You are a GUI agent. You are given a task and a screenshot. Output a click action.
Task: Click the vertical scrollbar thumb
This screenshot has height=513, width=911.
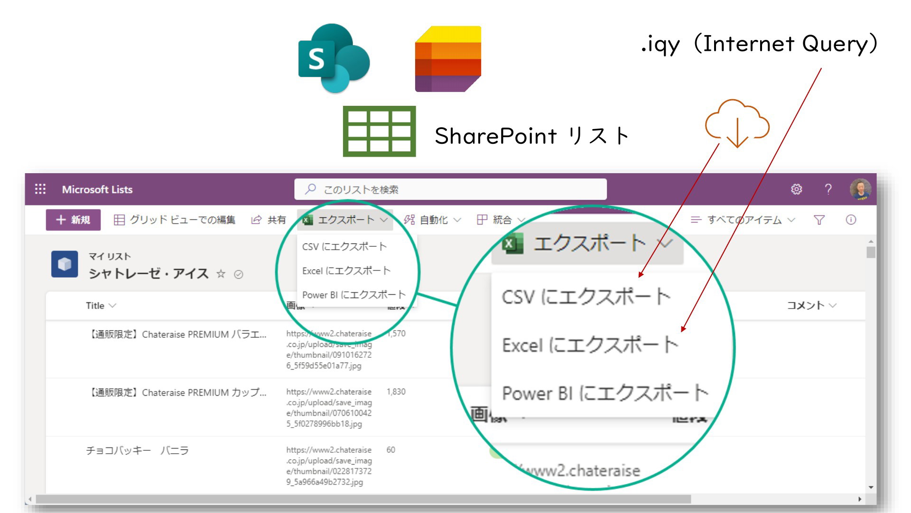pyautogui.click(x=871, y=252)
